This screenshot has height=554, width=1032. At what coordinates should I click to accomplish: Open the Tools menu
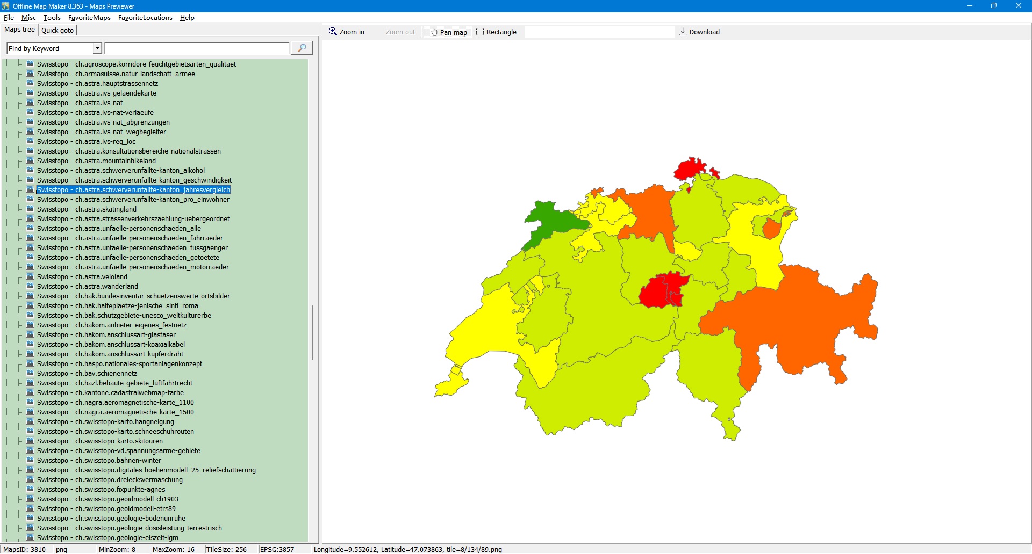tap(52, 18)
